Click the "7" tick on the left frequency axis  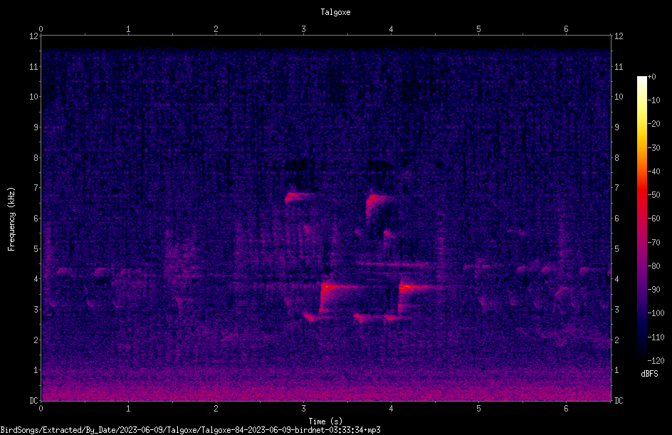point(36,188)
